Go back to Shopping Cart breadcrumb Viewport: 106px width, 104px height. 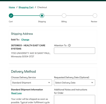click(x=26, y=7)
